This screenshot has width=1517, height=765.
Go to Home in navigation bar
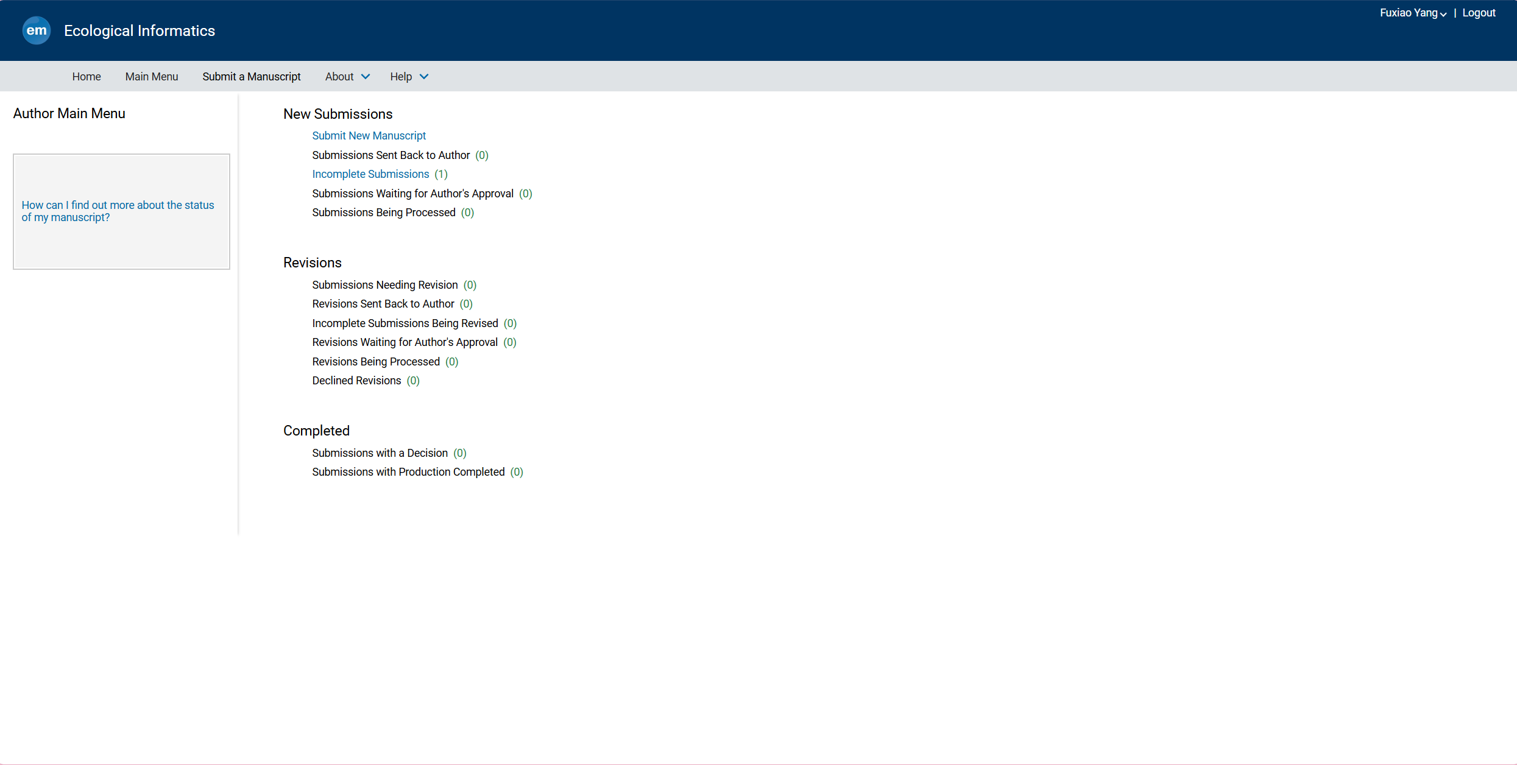click(x=86, y=77)
